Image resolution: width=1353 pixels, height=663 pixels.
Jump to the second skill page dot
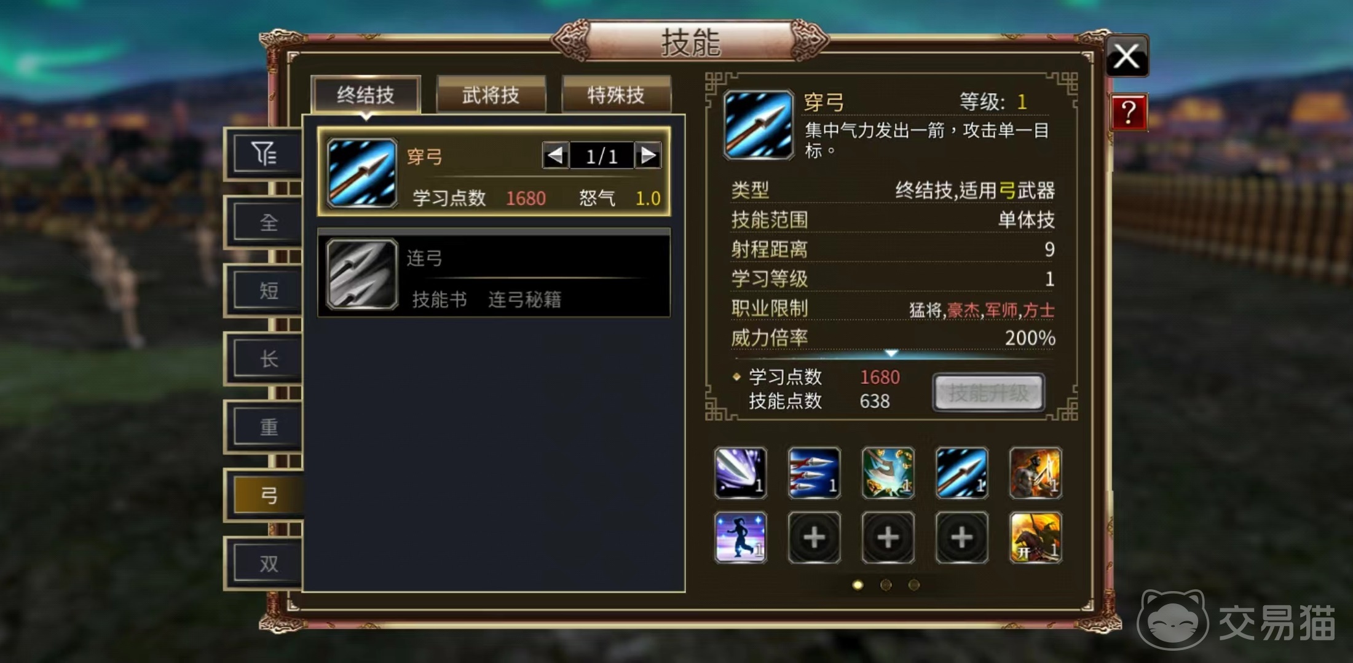(886, 585)
